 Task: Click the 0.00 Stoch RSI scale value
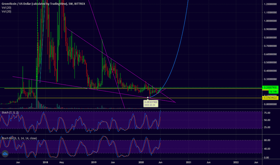click(266, 157)
